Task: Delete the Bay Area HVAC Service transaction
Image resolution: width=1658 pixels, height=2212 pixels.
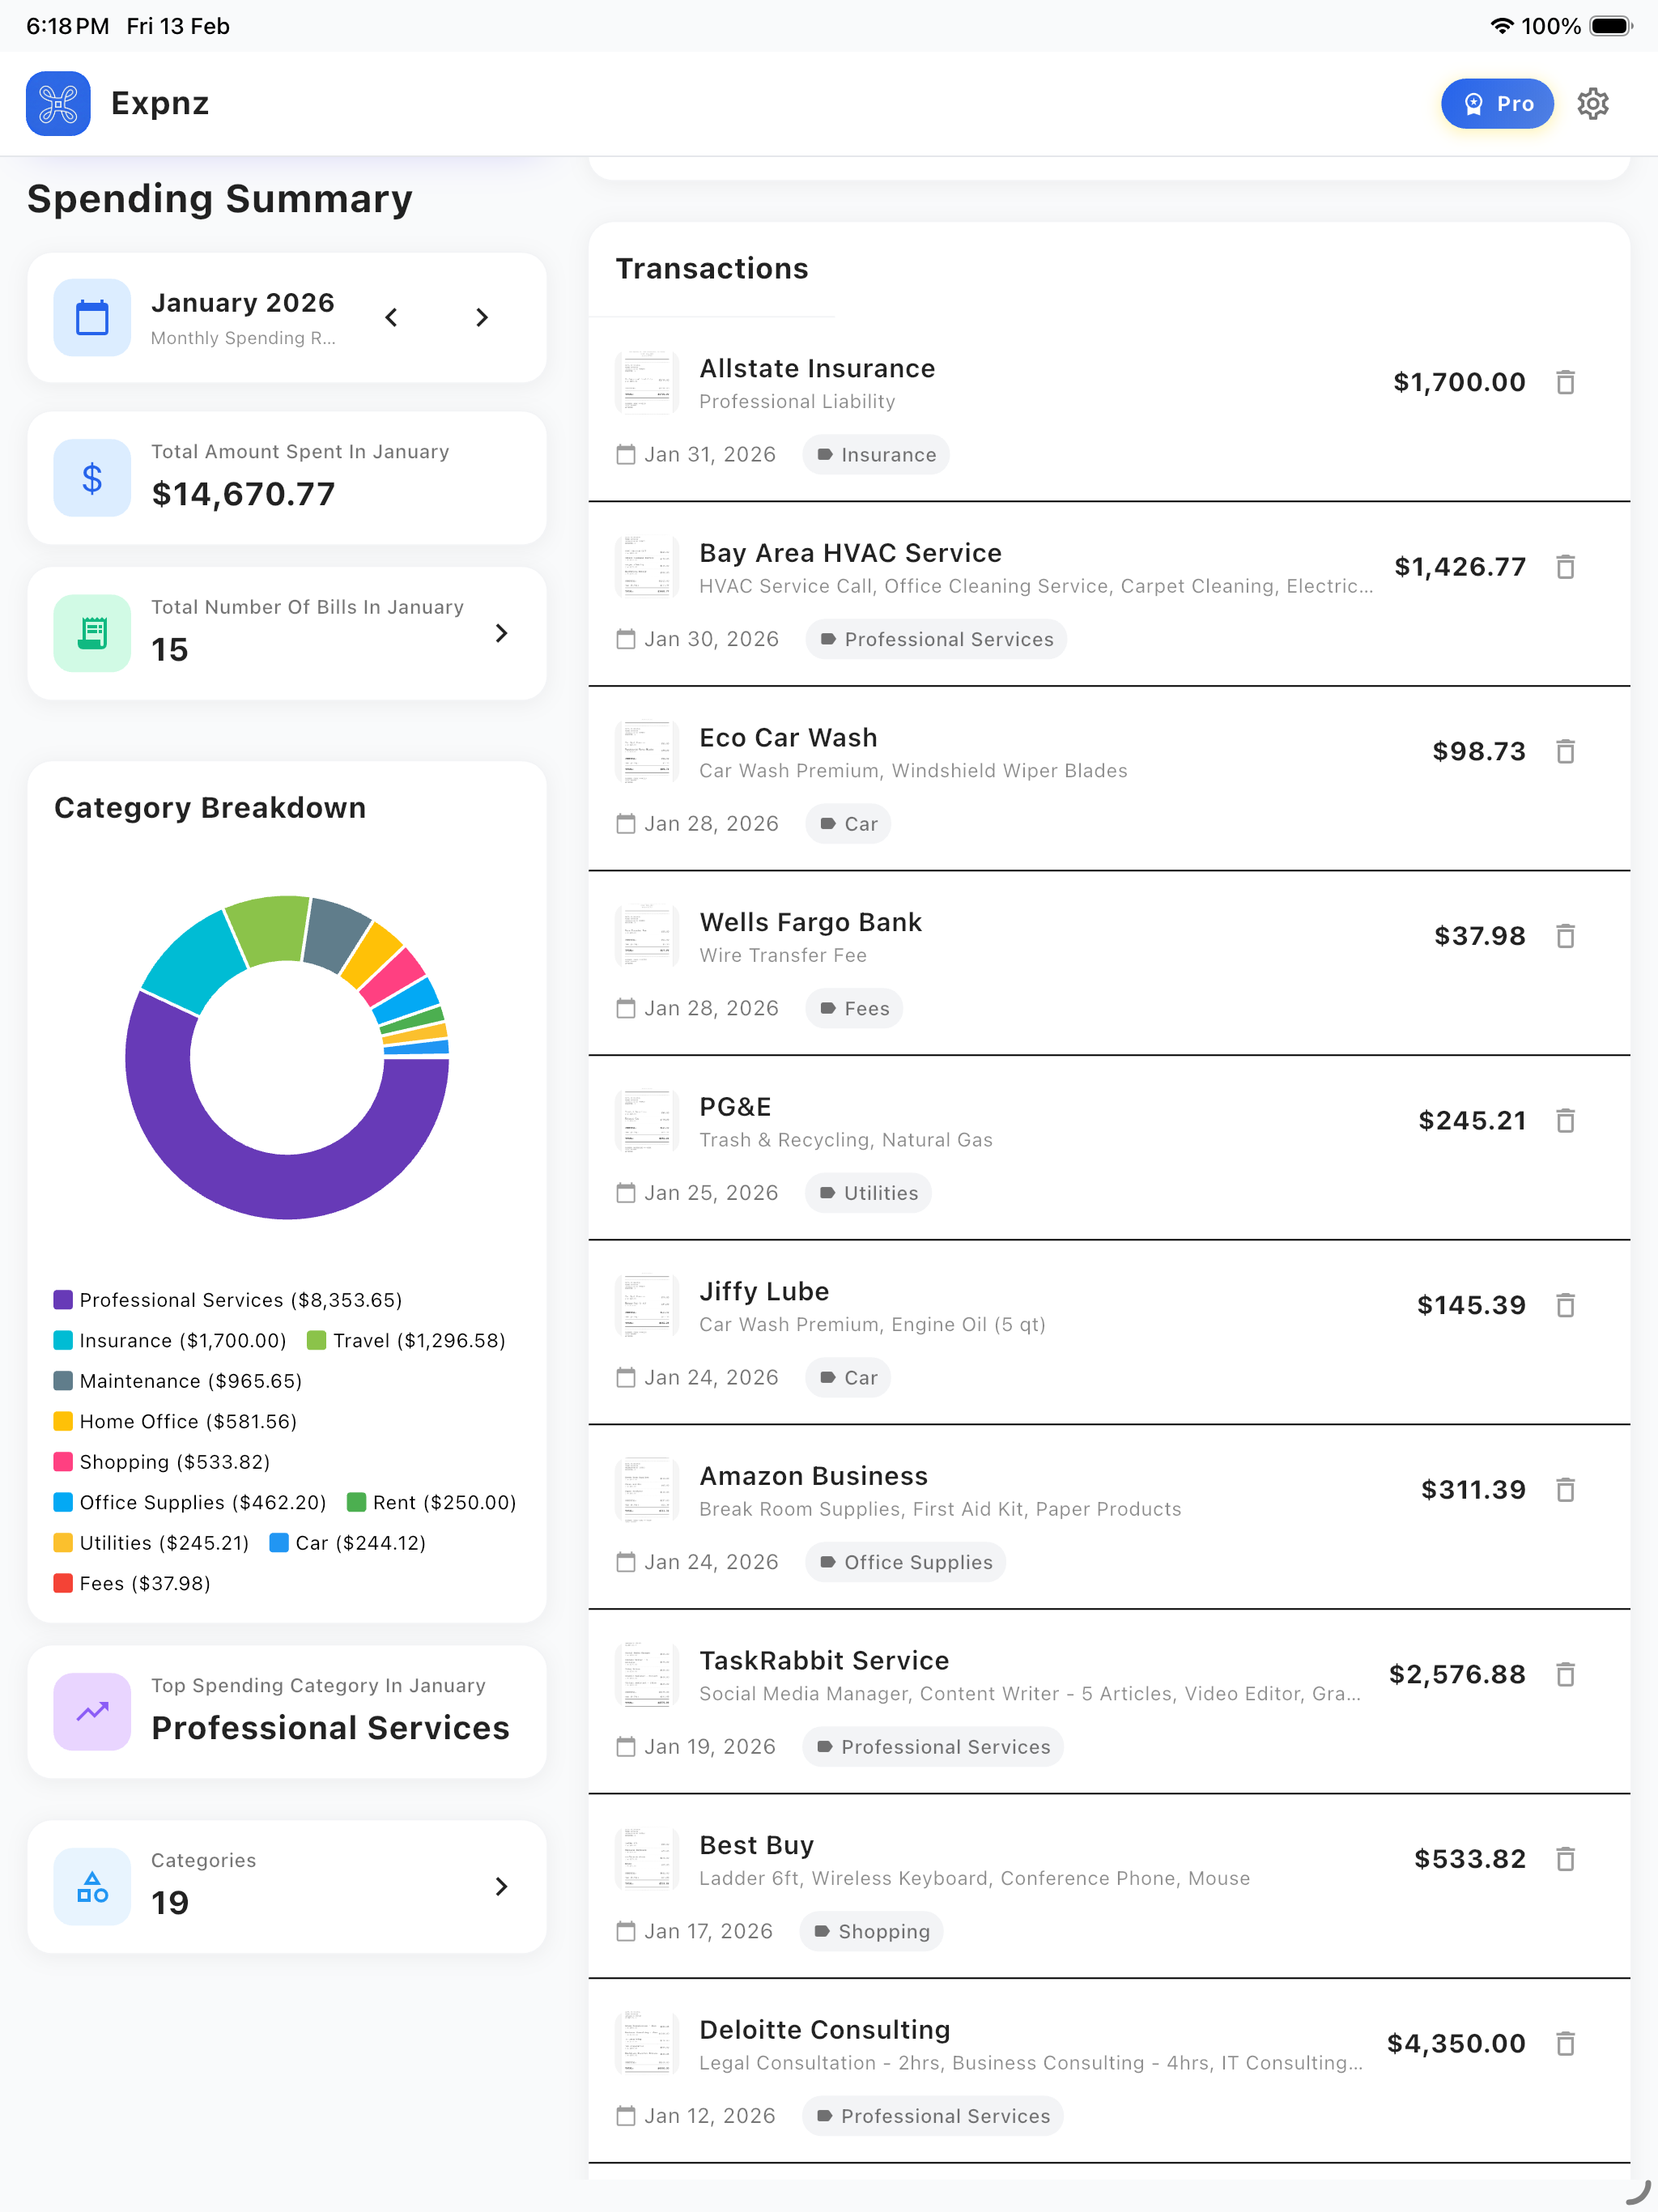Action: click(x=1566, y=568)
